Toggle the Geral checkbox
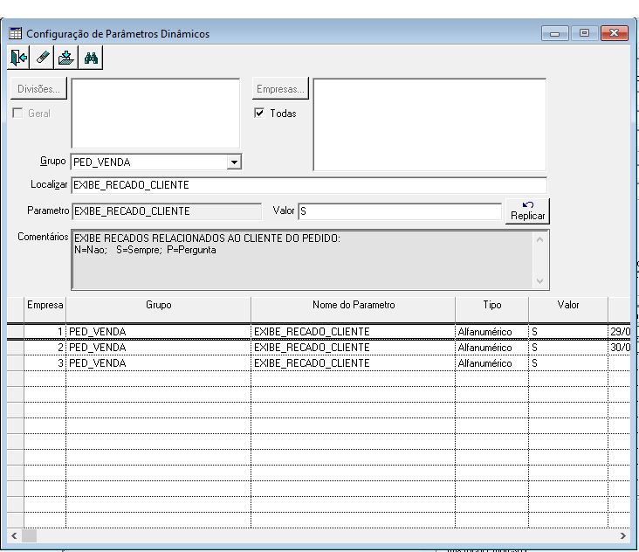The height and width of the screenshot is (552, 639). (17, 113)
